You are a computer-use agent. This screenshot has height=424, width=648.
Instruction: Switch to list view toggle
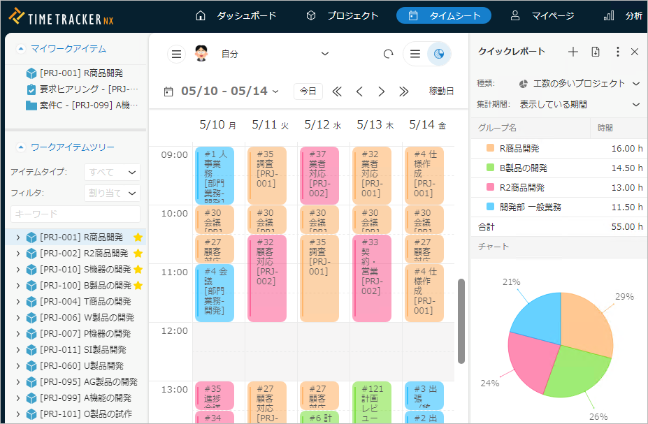coord(415,54)
